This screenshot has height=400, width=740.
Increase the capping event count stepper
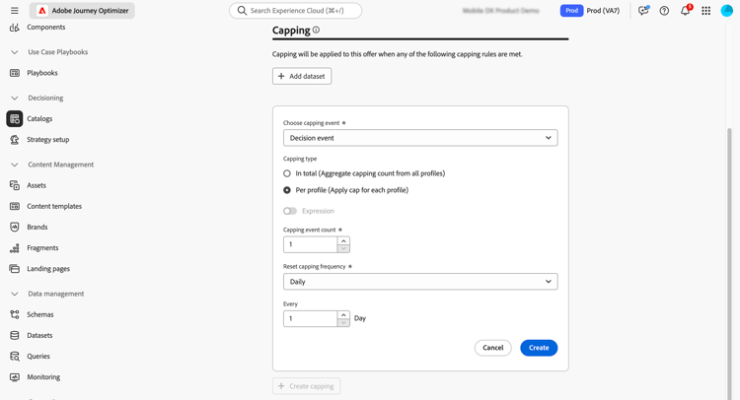343,240
